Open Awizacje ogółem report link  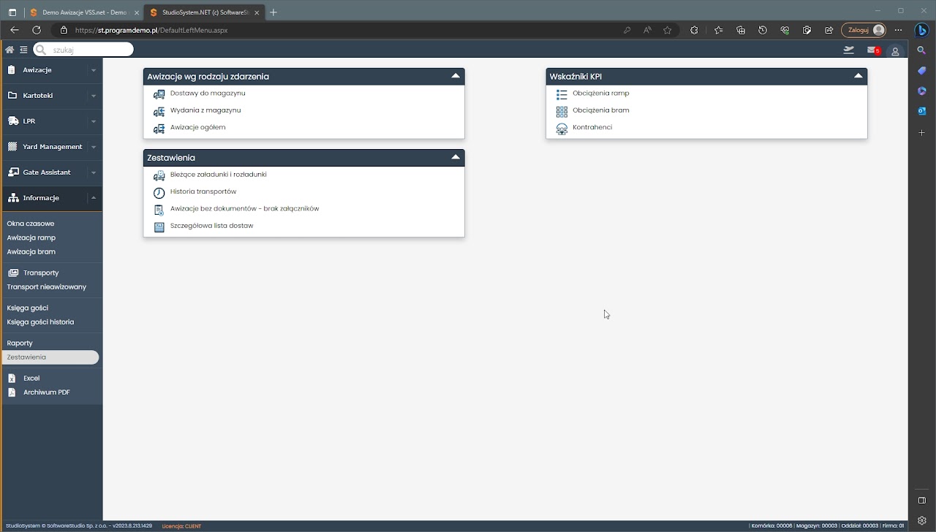(x=197, y=127)
